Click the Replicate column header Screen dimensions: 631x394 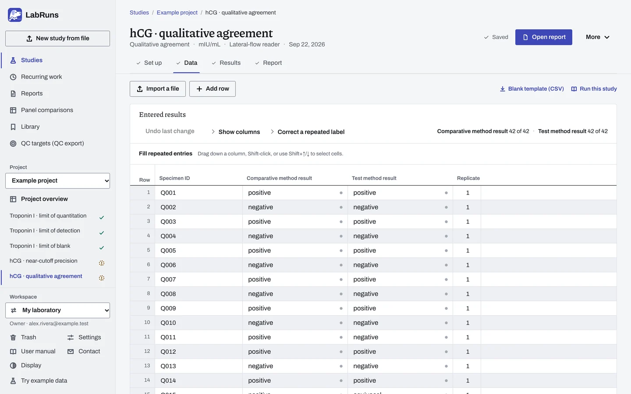pos(468,178)
